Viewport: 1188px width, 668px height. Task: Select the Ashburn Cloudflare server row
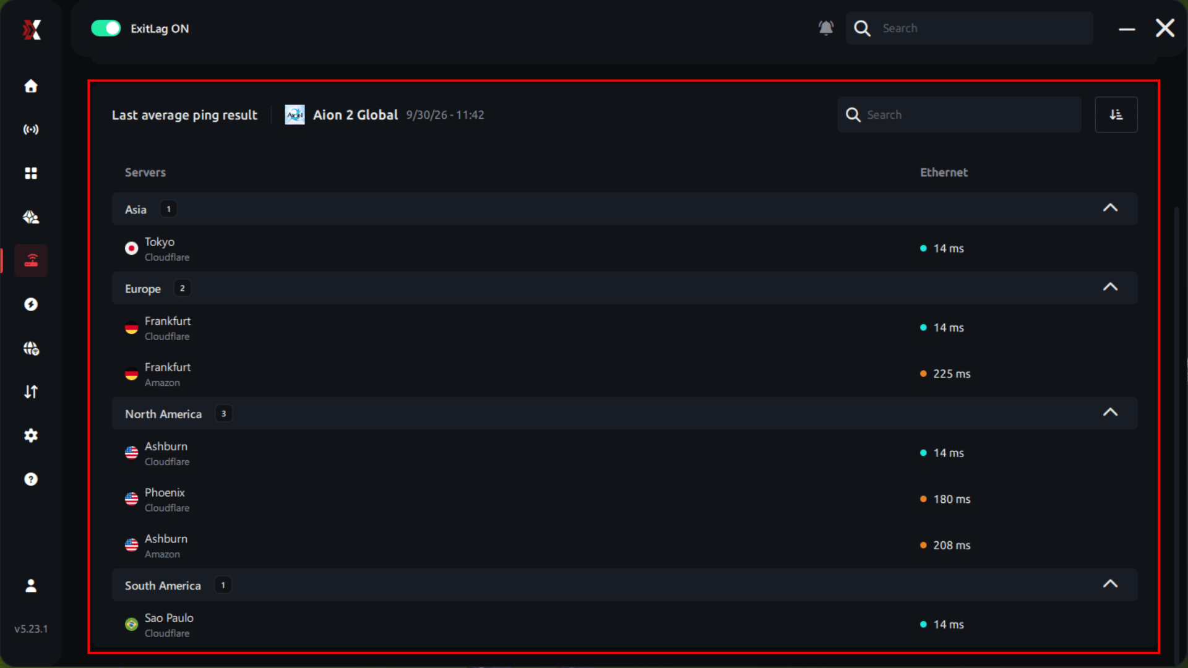point(625,453)
